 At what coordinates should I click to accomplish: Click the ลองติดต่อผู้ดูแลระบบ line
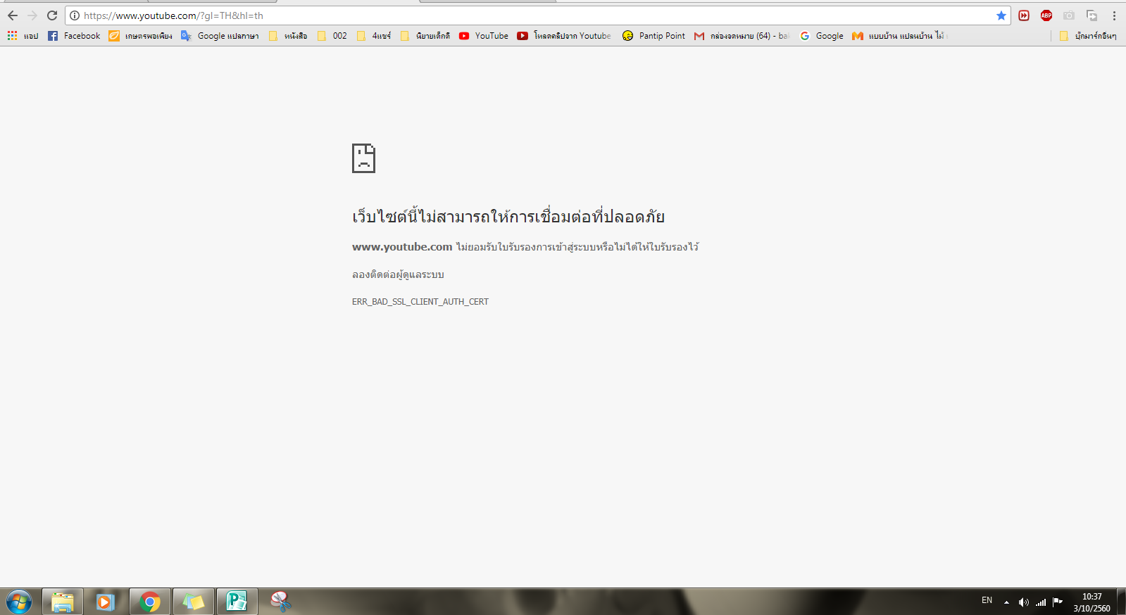click(398, 274)
